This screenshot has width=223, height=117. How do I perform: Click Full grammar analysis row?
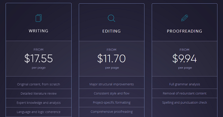tap(184, 84)
